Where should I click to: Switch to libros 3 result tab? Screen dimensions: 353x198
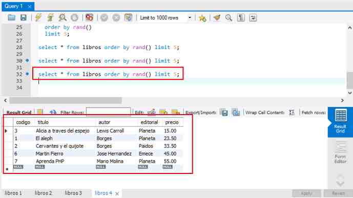[x=73, y=193]
